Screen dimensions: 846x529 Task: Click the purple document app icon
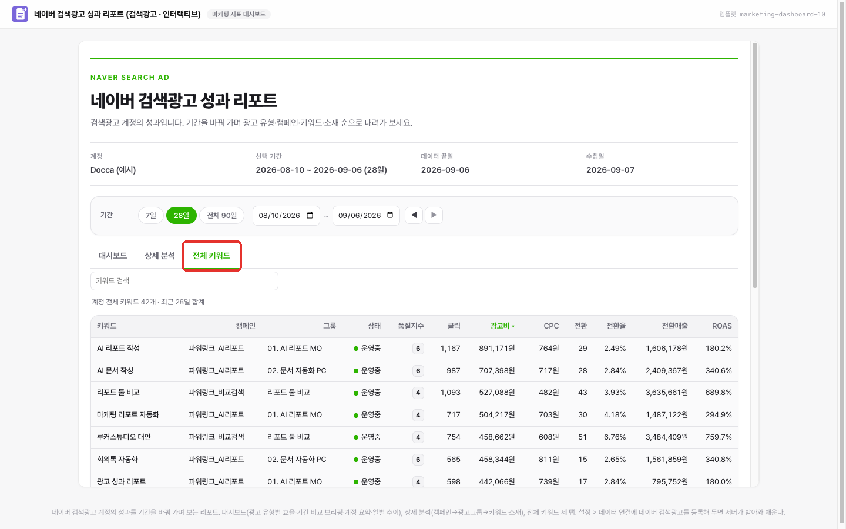pyautogui.click(x=20, y=14)
